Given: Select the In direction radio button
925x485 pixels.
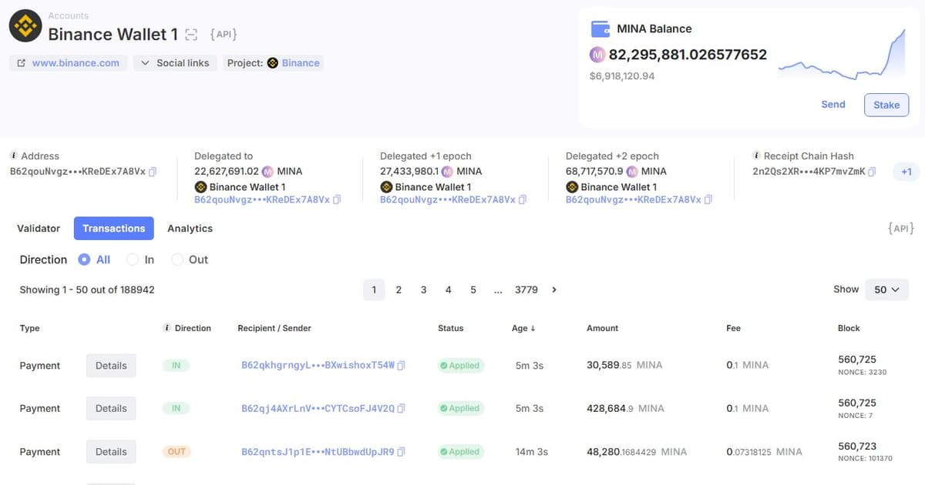Looking at the screenshot, I should click(133, 259).
